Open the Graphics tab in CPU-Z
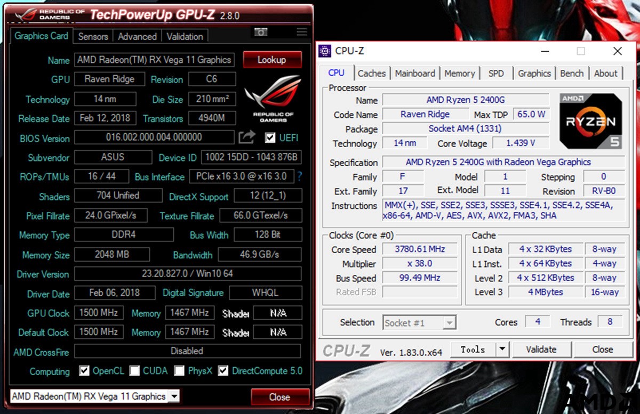Screen dimensions: 640x414 (534, 74)
